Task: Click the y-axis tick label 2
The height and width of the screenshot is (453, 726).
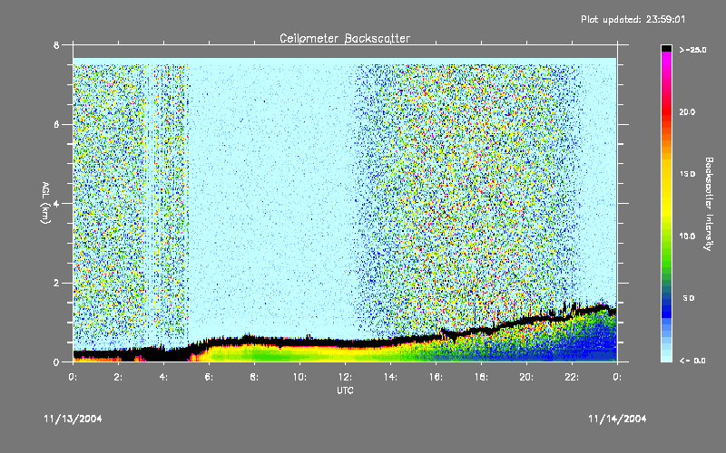Action: coord(56,283)
